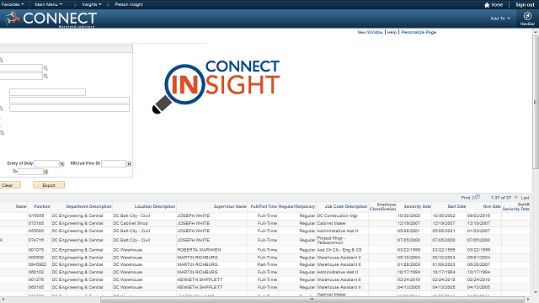Viewport: 539px width, 303px height.
Task: Click the Find link above the grid
Action: pyautogui.click(x=466, y=198)
